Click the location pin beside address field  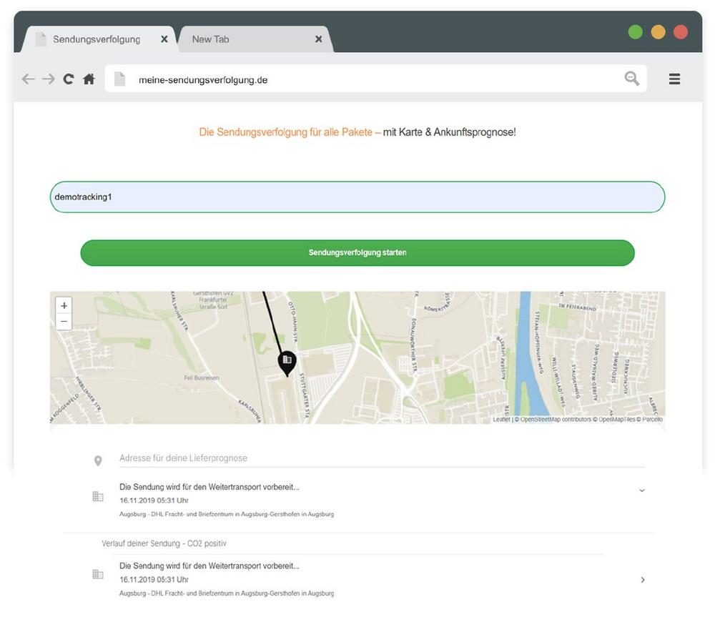[x=98, y=461]
